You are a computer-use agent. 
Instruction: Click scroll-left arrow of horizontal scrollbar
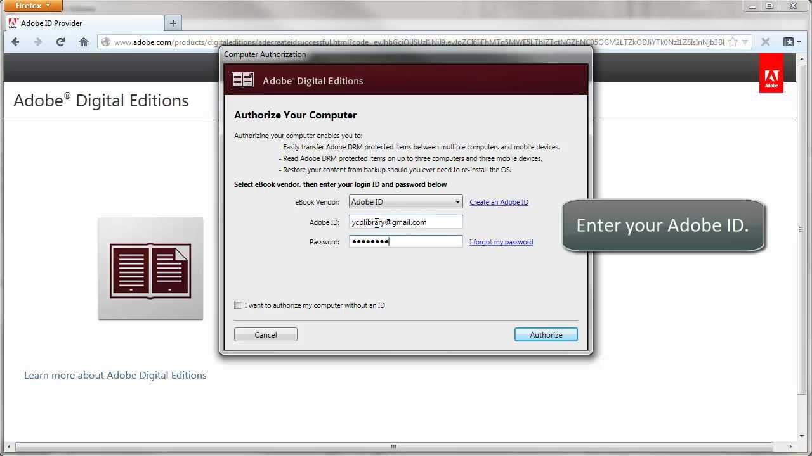pos(8,446)
